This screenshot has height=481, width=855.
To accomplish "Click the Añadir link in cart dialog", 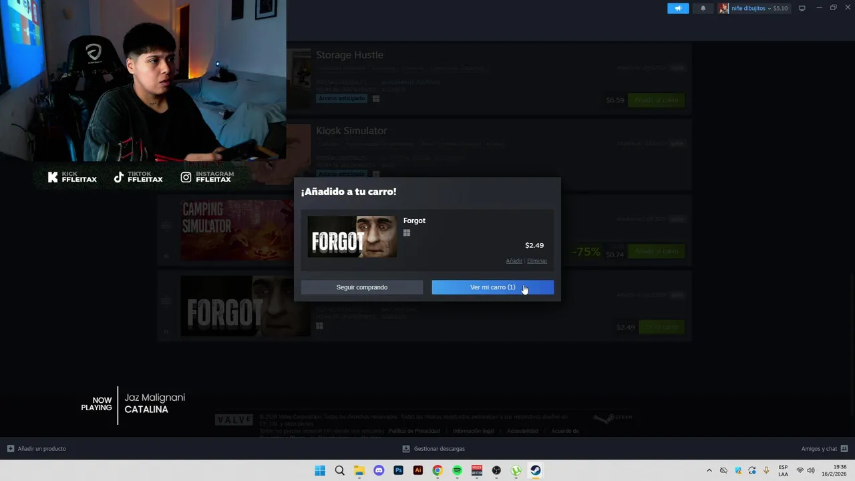I will pyautogui.click(x=514, y=261).
